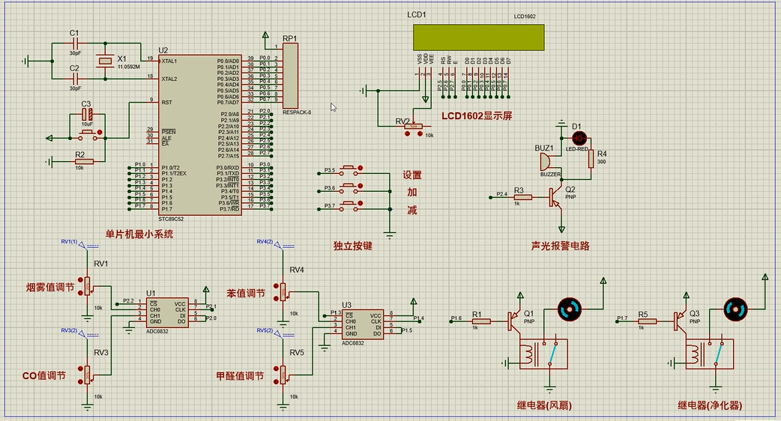Click the RP1 RESPACK-8 resistor pack
This screenshot has height=421, width=781.
click(x=291, y=76)
